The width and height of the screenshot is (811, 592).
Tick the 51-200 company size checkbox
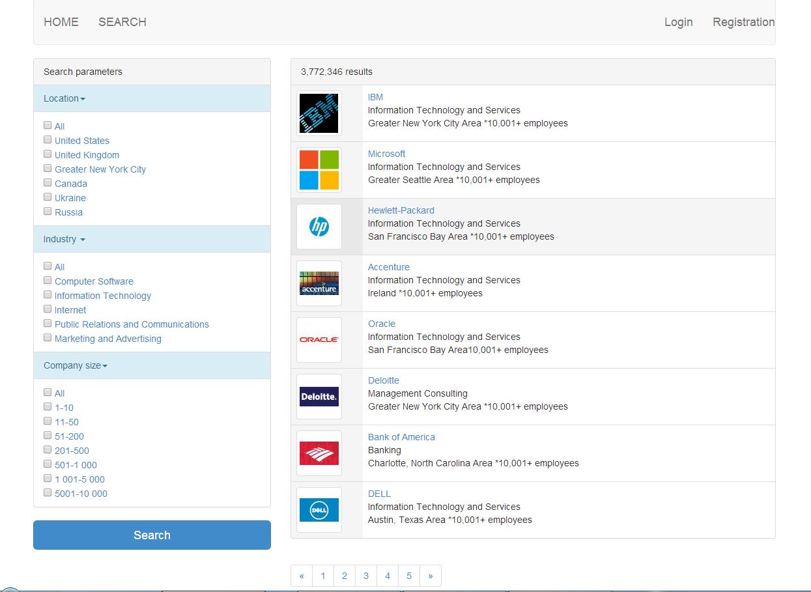[48, 436]
